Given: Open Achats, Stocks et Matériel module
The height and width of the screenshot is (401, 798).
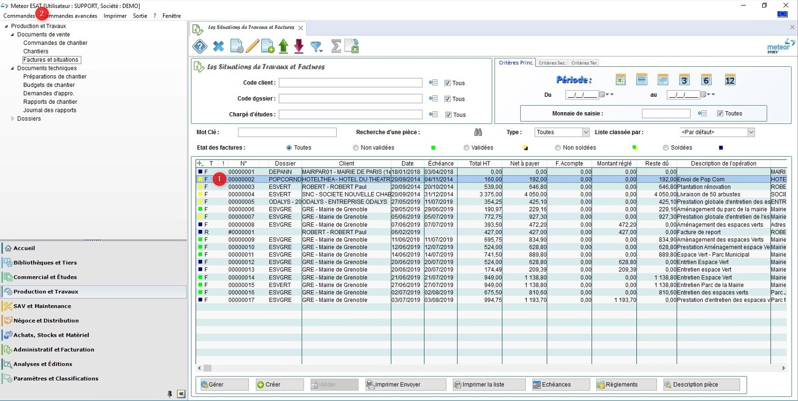Looking at the screenshot, I should coord(94,335).
